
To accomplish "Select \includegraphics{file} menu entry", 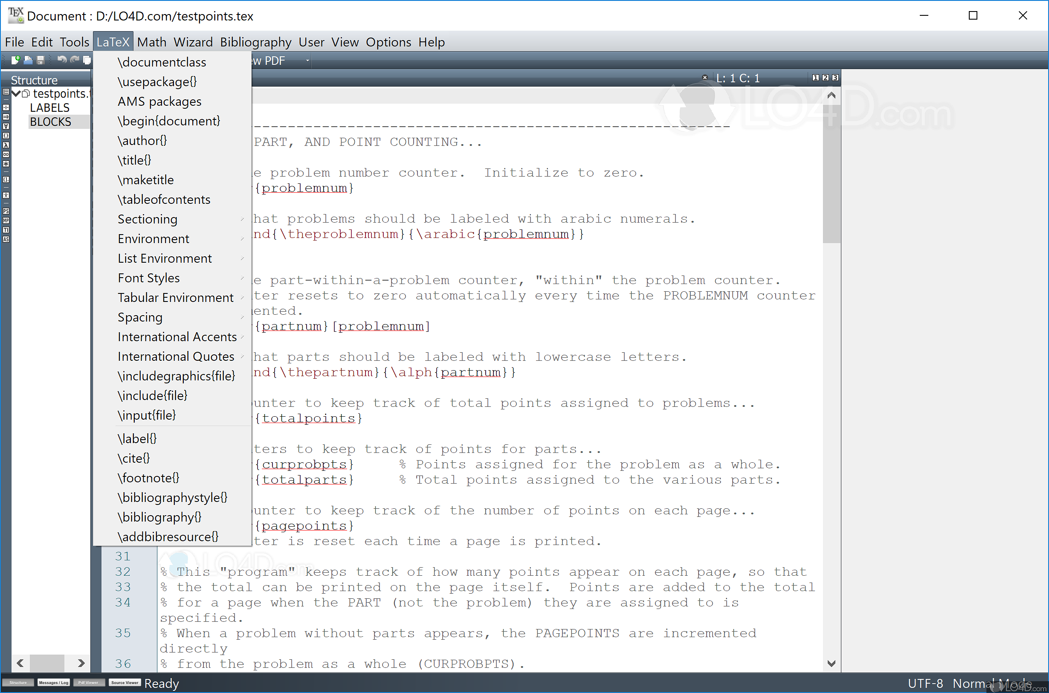I will pos(176,376).
